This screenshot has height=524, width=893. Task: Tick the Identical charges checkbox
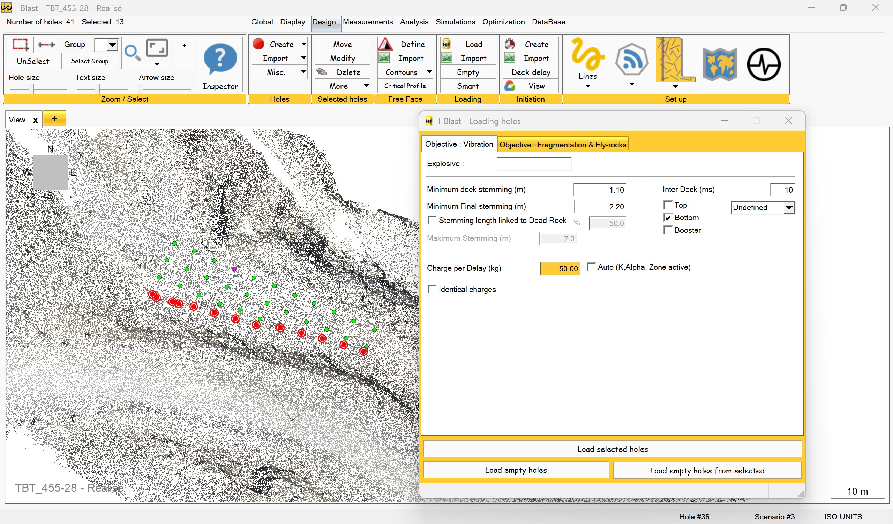[432, 289]
